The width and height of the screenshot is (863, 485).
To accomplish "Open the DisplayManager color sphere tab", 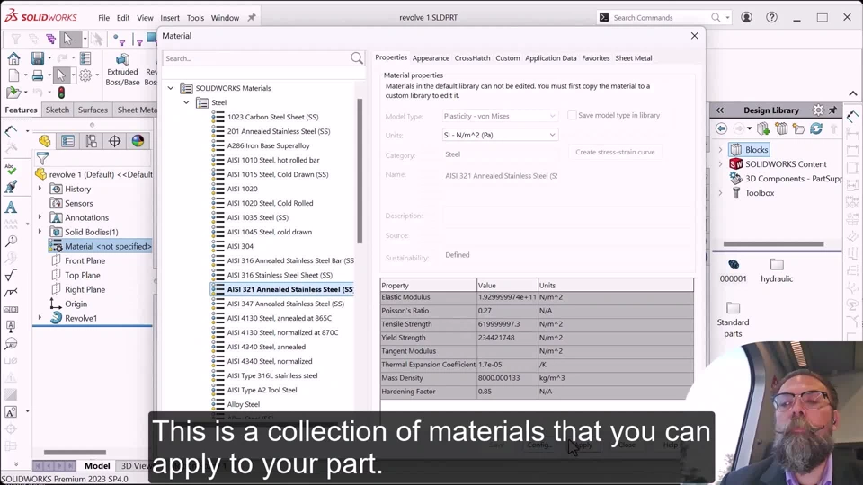I will 138,141.
